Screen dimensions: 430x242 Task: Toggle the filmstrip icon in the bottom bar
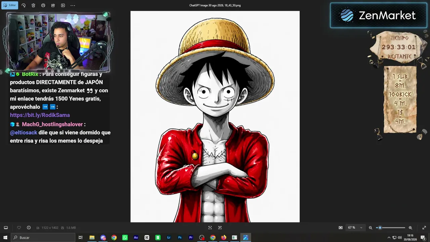(6, 228)
